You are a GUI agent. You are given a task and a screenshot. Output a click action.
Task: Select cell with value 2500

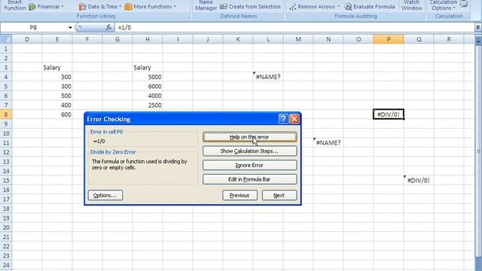click(x=148, y=105)
